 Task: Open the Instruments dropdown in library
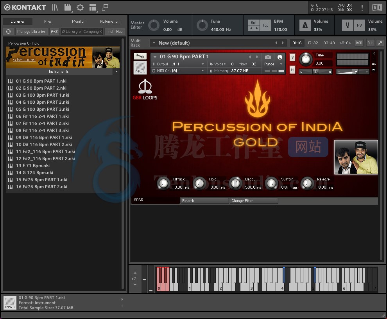coord(116,71)
